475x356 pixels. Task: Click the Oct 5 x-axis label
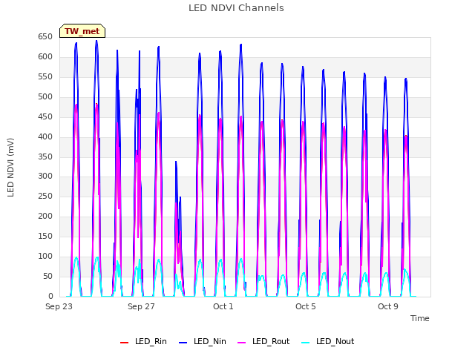pos(306,306)
